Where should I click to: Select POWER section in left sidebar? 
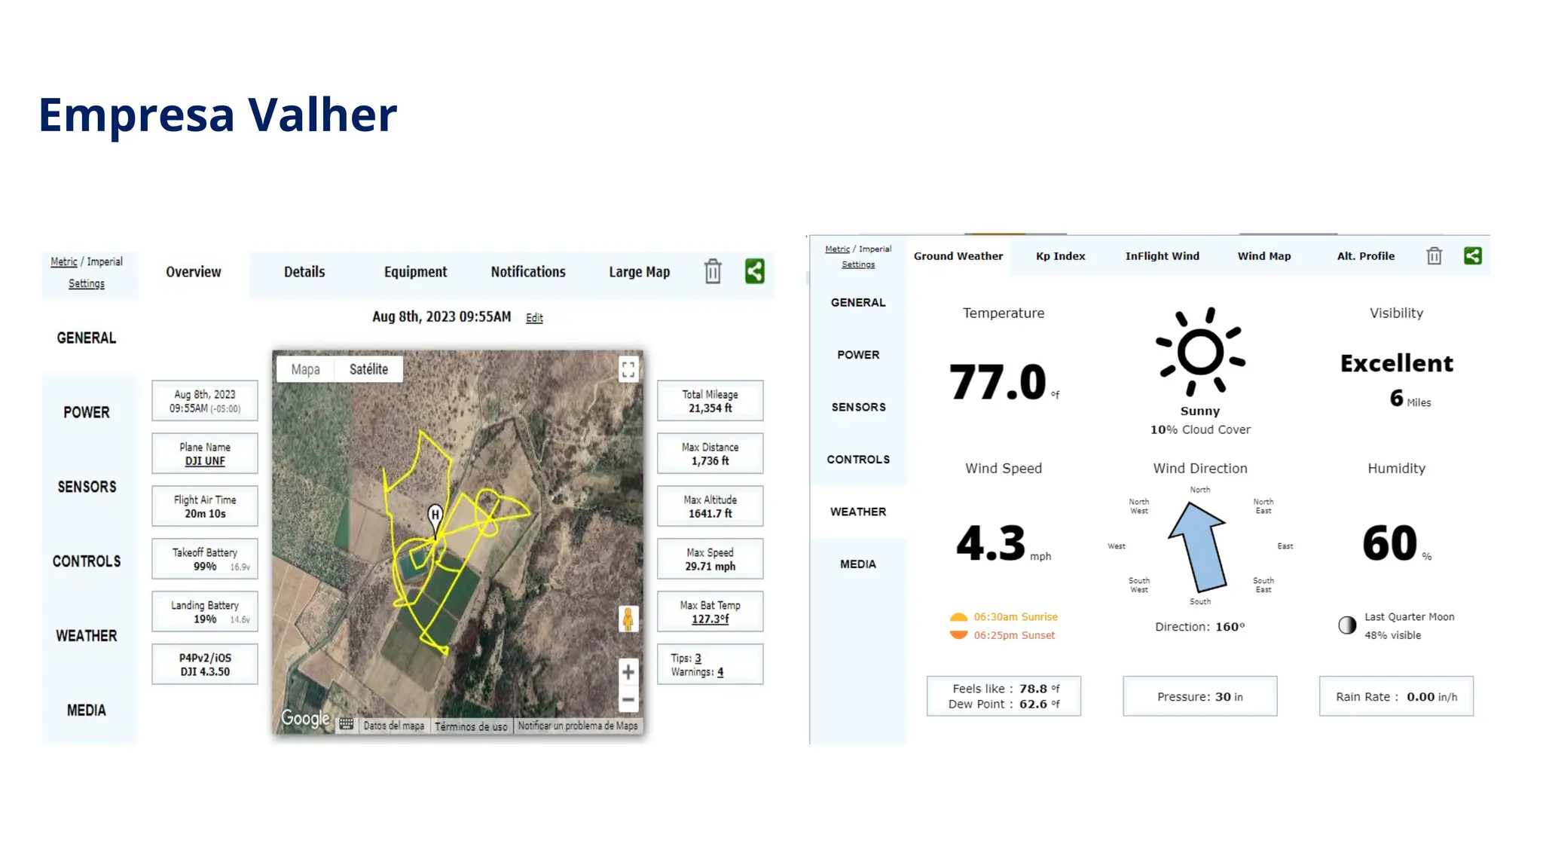pyautogui.click(x=87, y=412)
